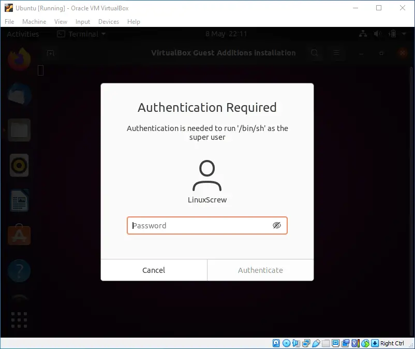Toggle password visibility eye icon

276,225
